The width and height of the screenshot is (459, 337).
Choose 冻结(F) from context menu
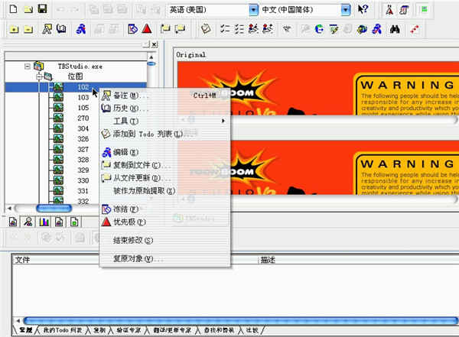(x=164, y=209)
